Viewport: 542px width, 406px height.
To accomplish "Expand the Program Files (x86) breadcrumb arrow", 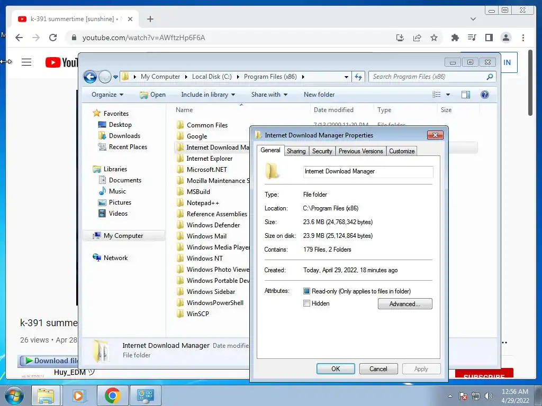I will [x=303, y=77].
